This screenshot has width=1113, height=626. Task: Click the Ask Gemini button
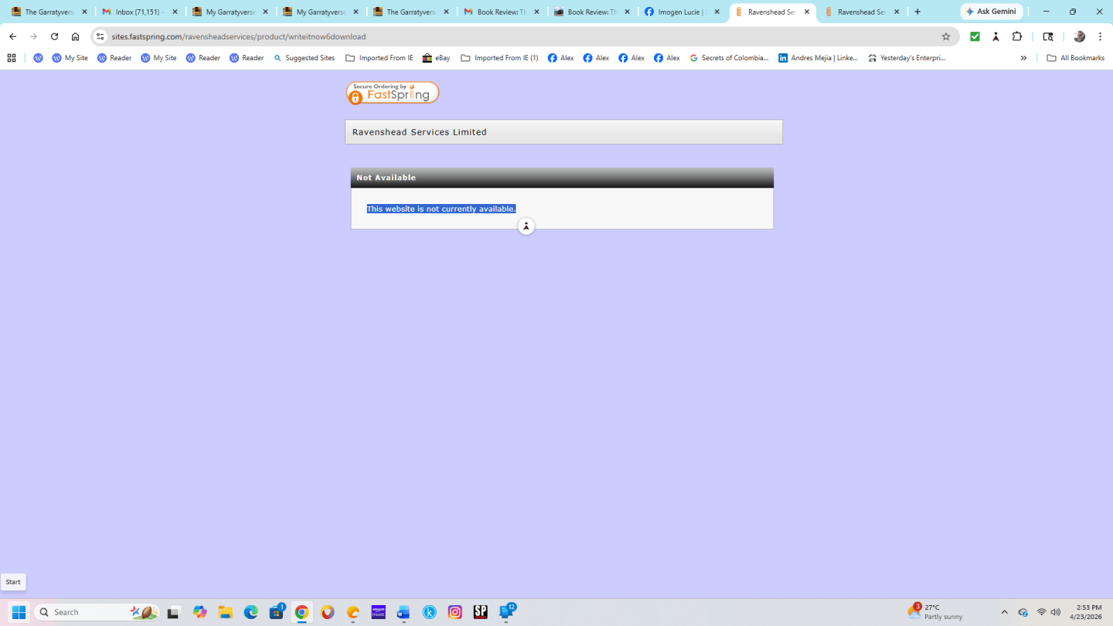click(991, 11)
